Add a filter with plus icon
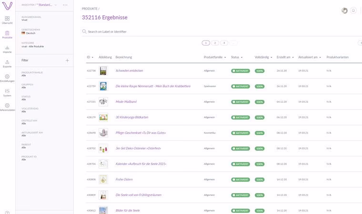This screenshot has height=214, width=362. click(x=67, y=60)
